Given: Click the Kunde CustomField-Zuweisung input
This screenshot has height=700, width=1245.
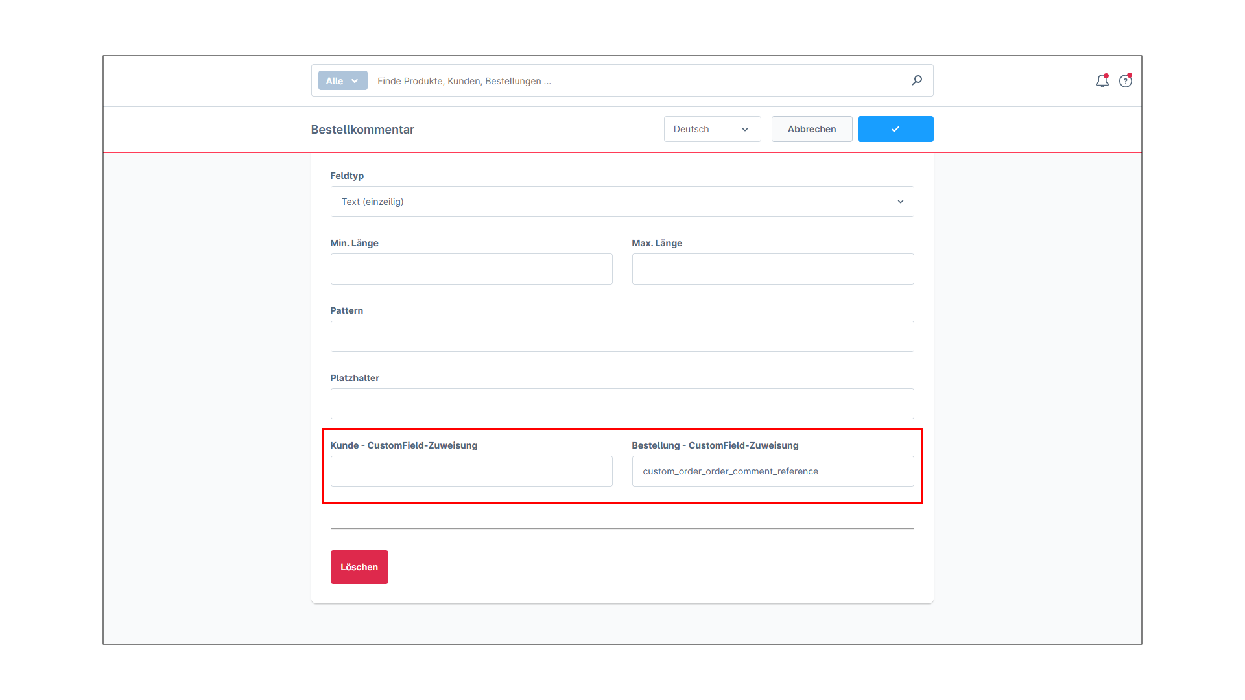Looking at the screenshot, I should tap(471, 471).
